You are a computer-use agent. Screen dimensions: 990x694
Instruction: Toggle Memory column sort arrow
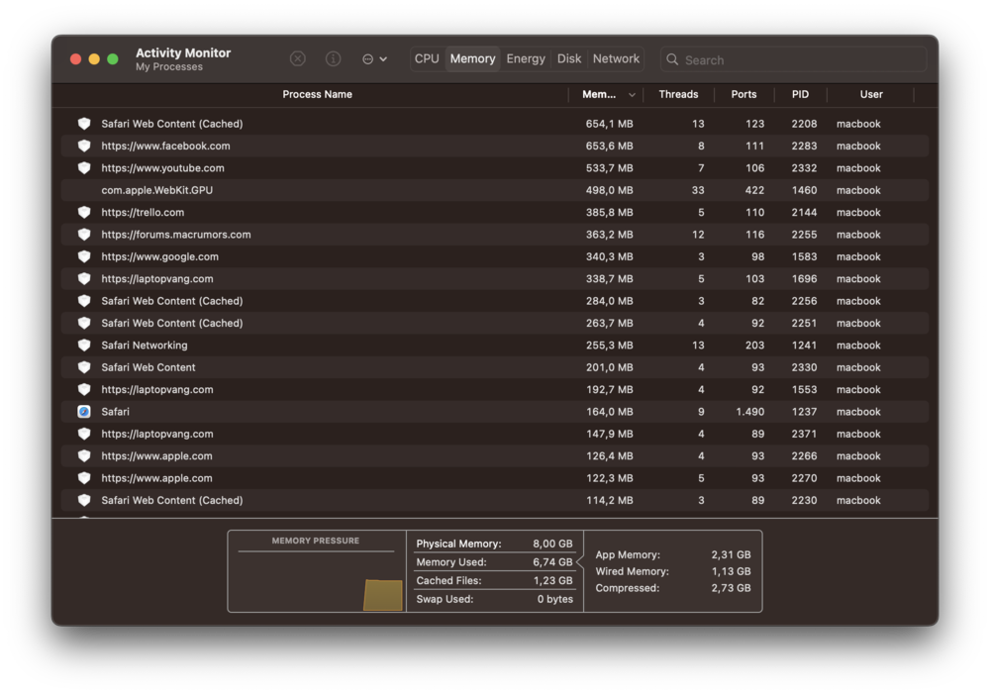(632, 95)
